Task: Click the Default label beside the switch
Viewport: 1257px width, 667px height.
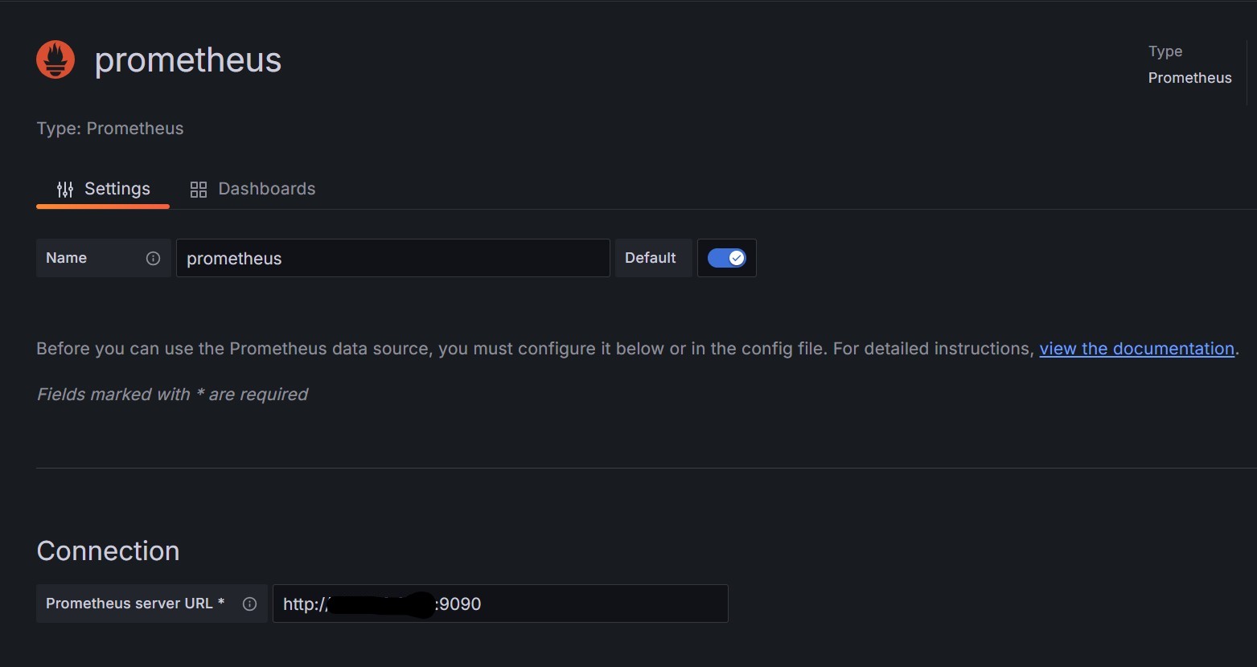Action: pyautogui.click(x=650, y=258)
